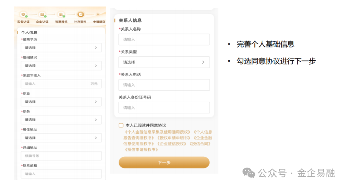346x187 pixels.
Task: Click the 企业认证 step icon
Action: 42,14
